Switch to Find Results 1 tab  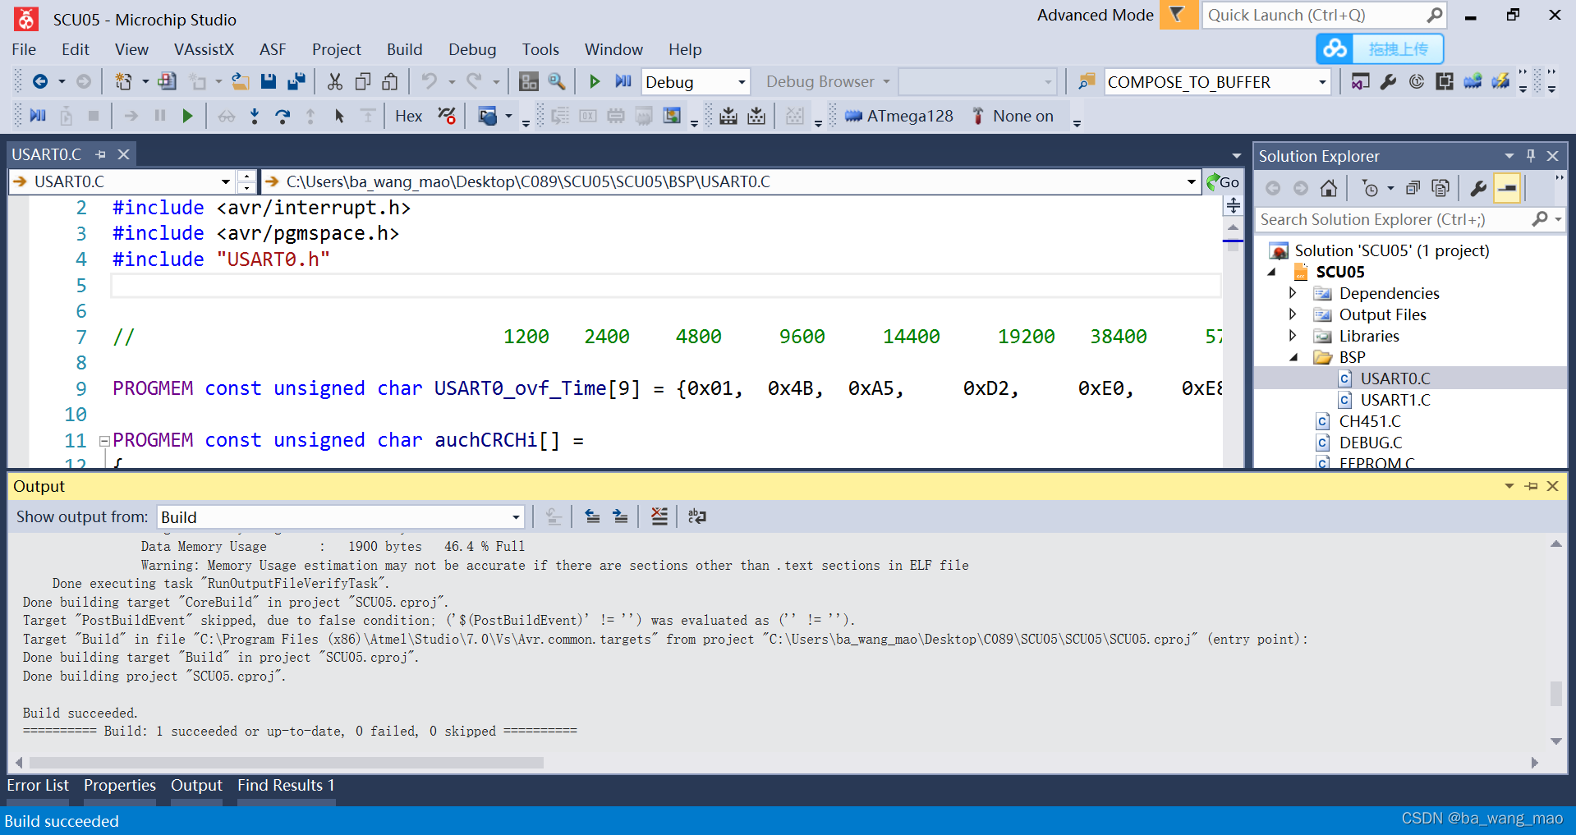[x=286, y=785]
